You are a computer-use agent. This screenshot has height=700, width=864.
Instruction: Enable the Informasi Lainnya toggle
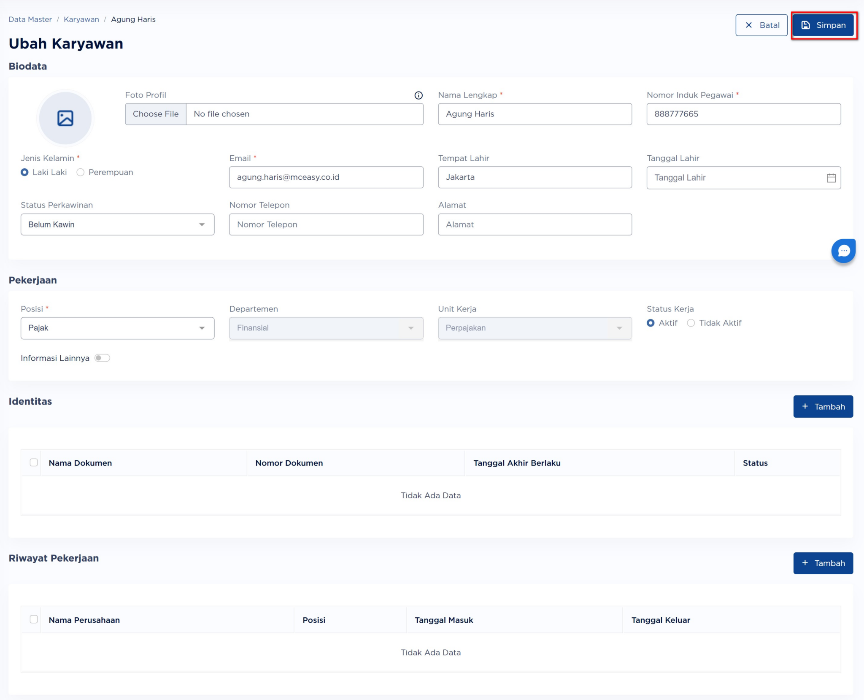coord(102,358)
